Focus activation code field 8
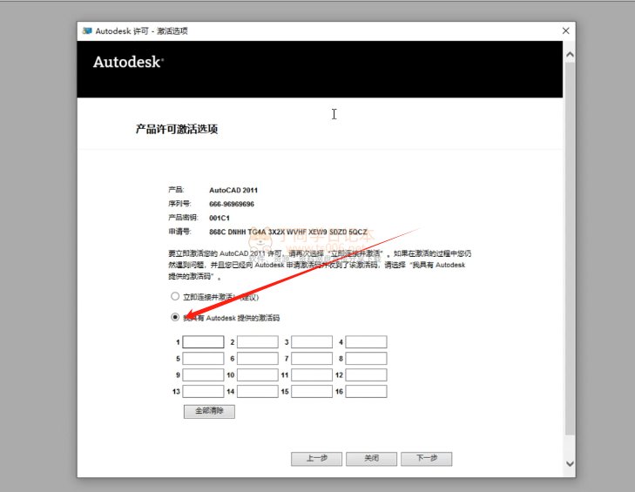The height and width of the screenshot is (492, 635). pos(366,359)
